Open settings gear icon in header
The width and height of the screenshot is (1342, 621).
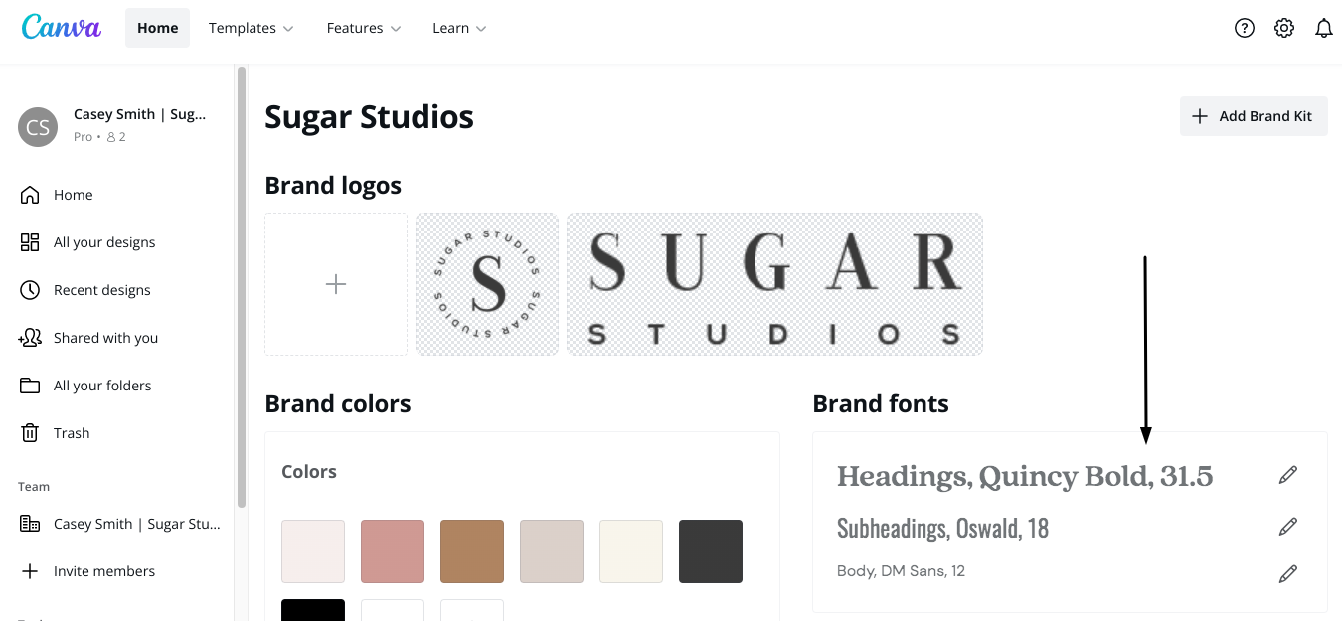pos(1284,28)
